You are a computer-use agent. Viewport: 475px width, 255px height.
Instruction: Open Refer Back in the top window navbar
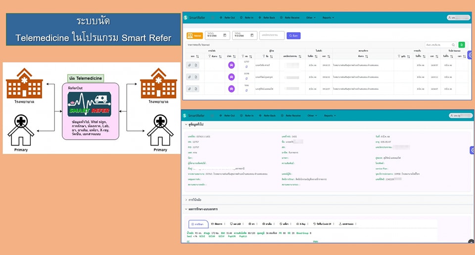[267, 18]
